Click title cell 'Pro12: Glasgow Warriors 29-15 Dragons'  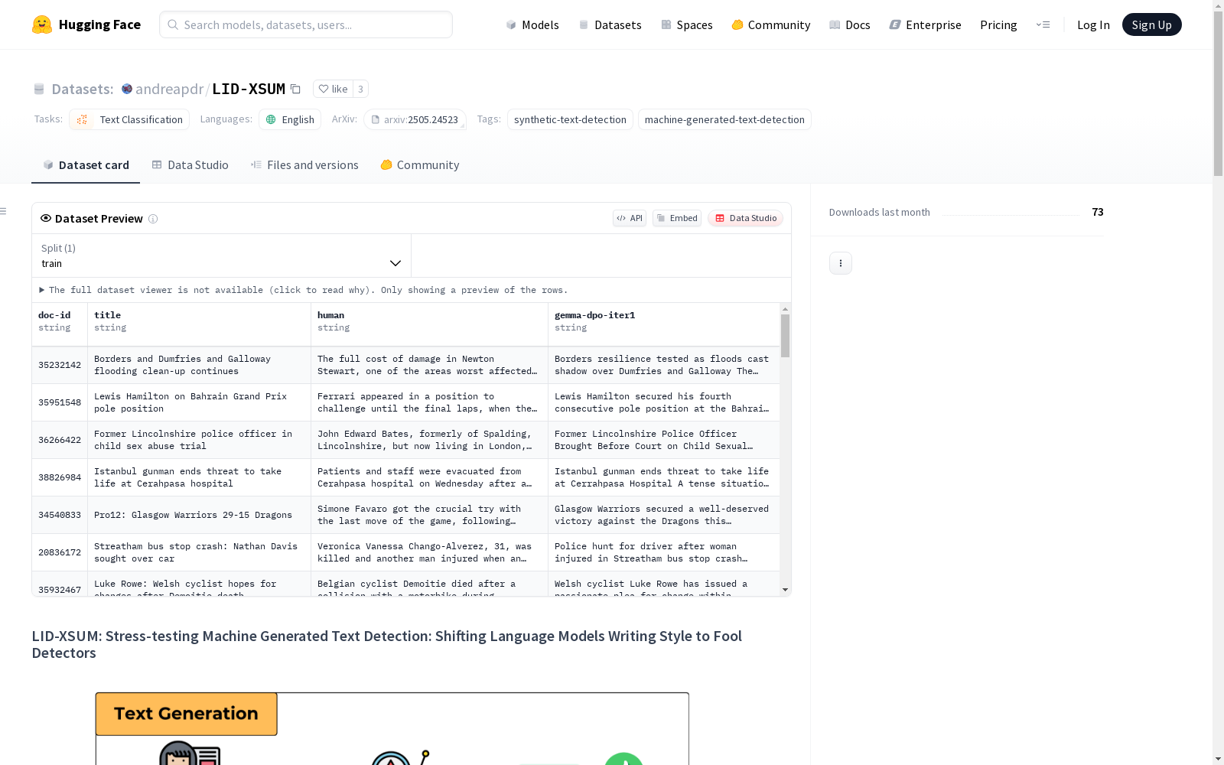tap(199, 515)
